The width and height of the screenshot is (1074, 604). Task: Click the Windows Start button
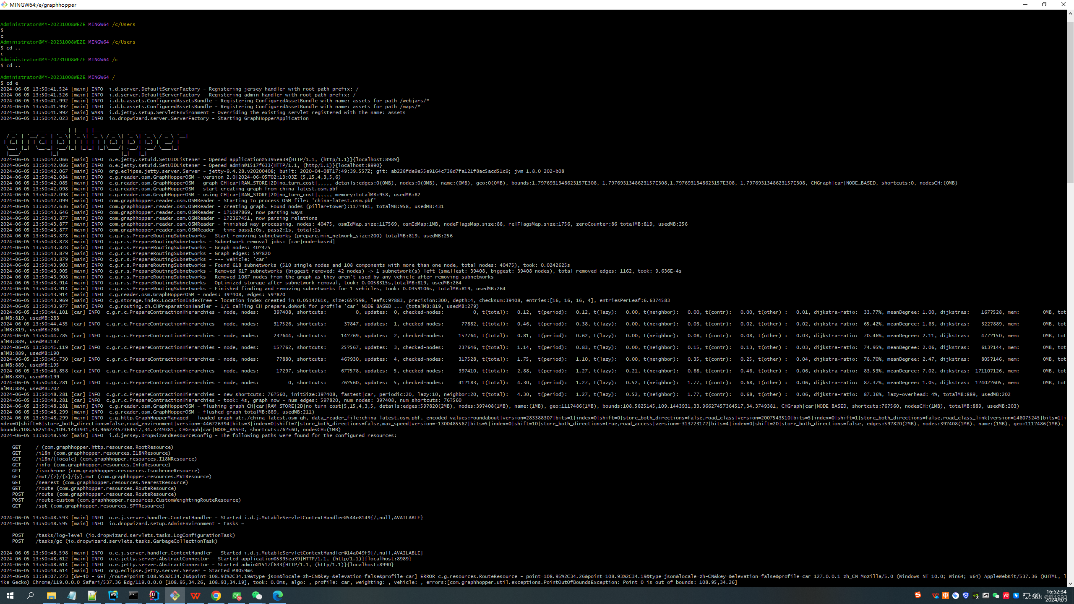(10, 595)
